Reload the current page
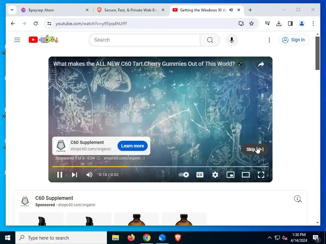The image size is (326, 244). point(36,24)
